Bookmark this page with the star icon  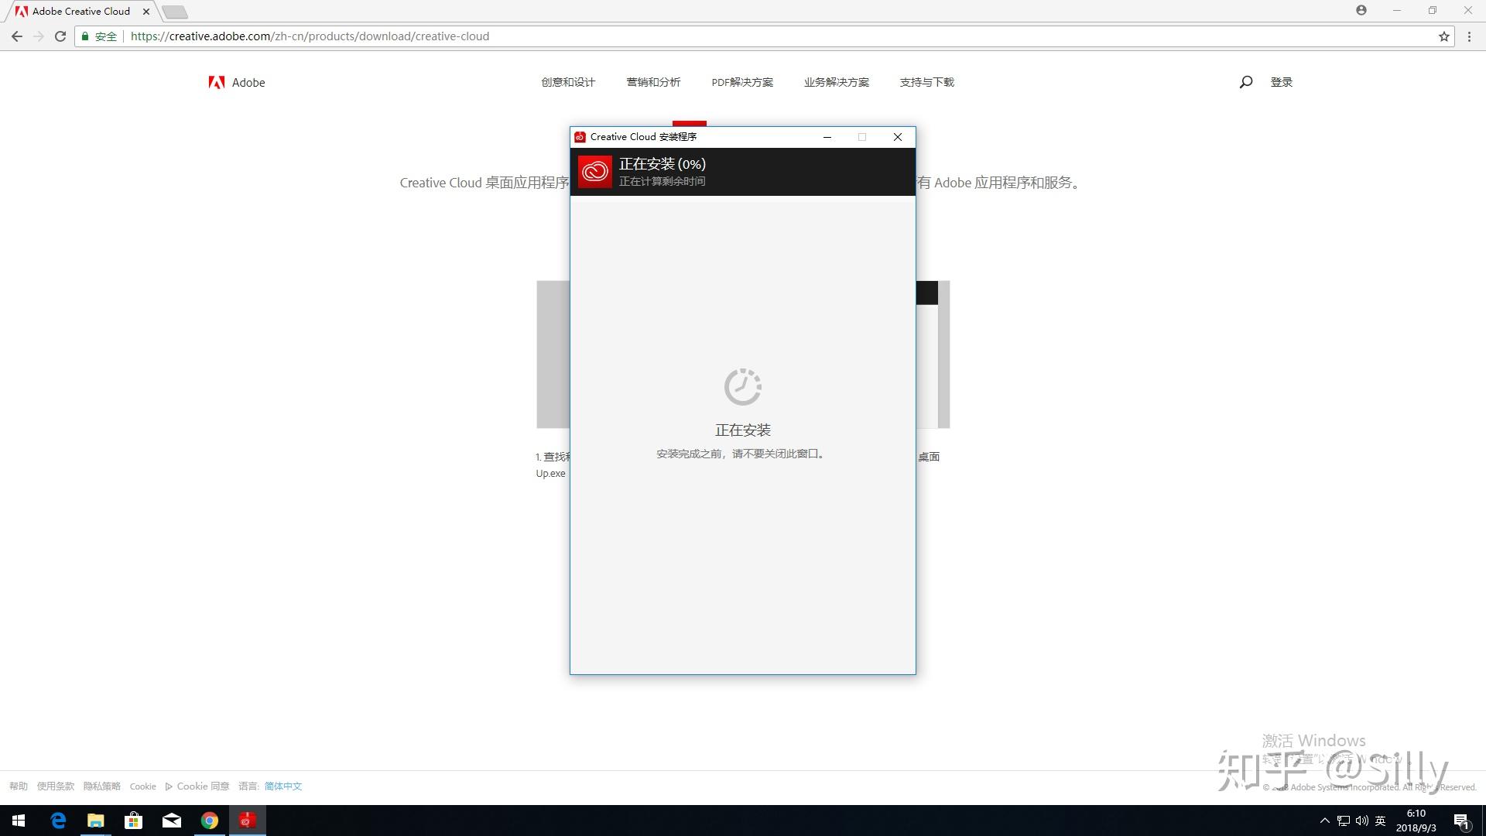[1443, 36]
